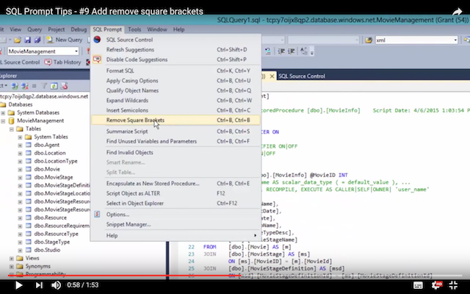This screenshot has width=470, height=294.
Task: Open the Window menu
Action: pyautogui.click(x=157, y=29)
